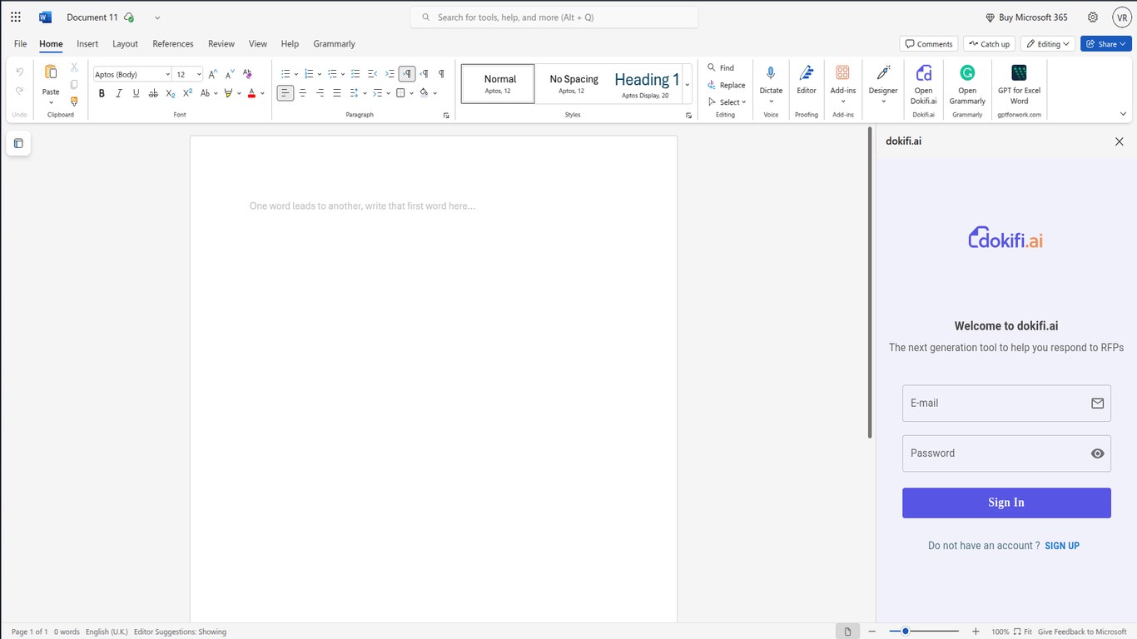Toggle bold formatting

click(102, 93)
